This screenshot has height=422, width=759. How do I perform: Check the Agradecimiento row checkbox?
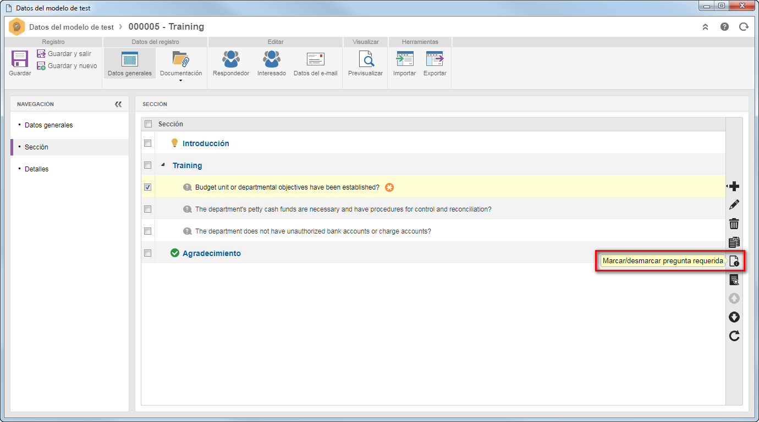[147, 253]
